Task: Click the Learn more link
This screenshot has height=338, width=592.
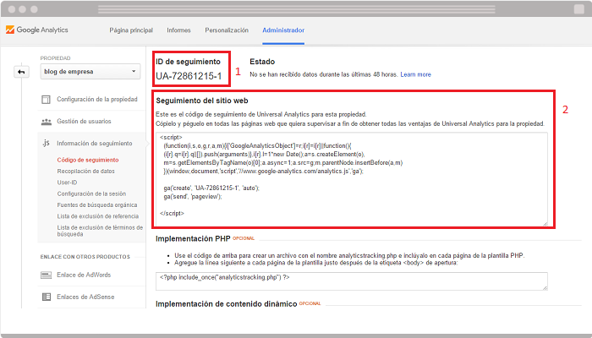Action: (416, 74)
